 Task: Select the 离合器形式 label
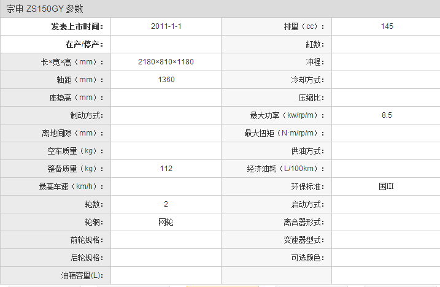click(304, 222)
